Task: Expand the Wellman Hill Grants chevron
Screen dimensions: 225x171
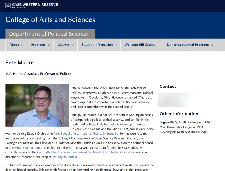Action: [x=158, y=45]
